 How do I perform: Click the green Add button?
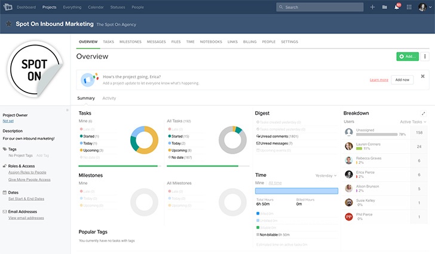(x=408, y=56)
